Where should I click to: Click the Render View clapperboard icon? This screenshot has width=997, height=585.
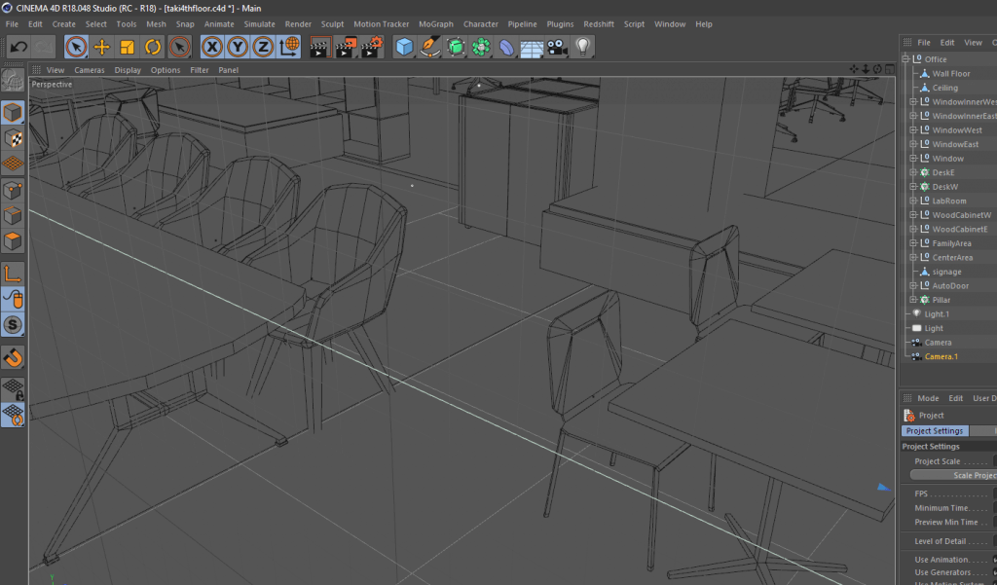319,46
